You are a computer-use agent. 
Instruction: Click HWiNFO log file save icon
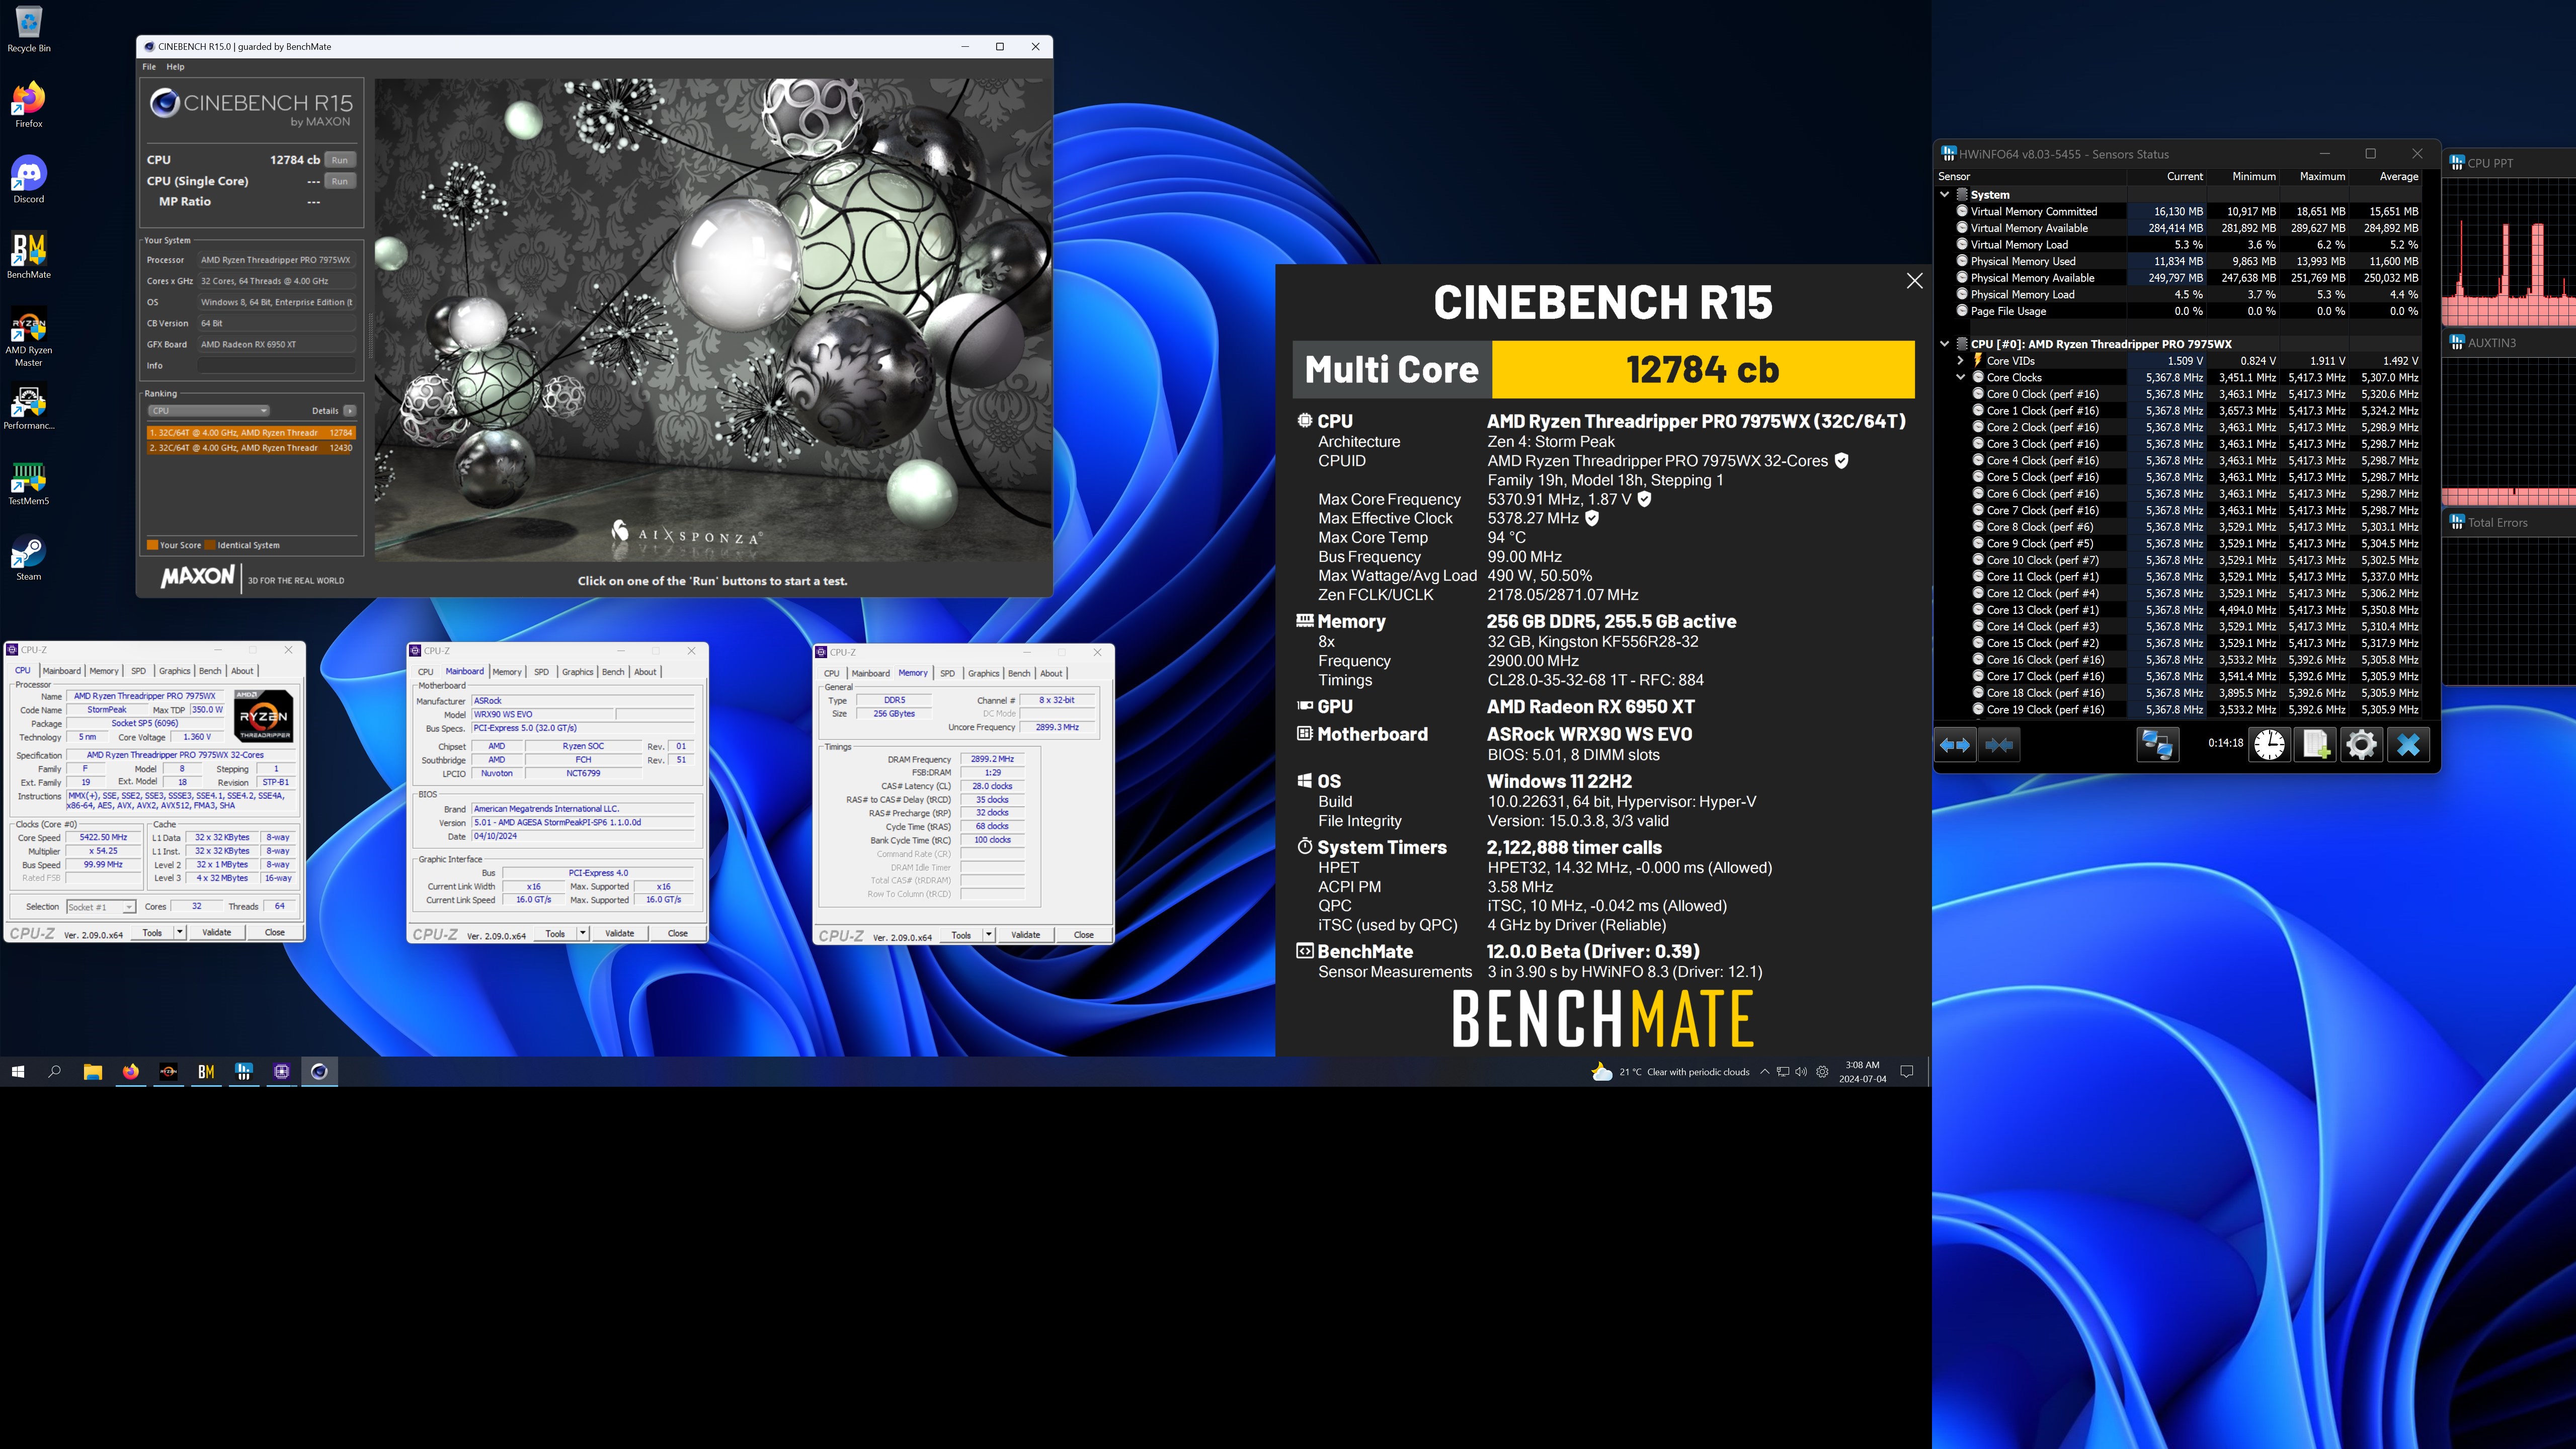(x=2315, y=744)
